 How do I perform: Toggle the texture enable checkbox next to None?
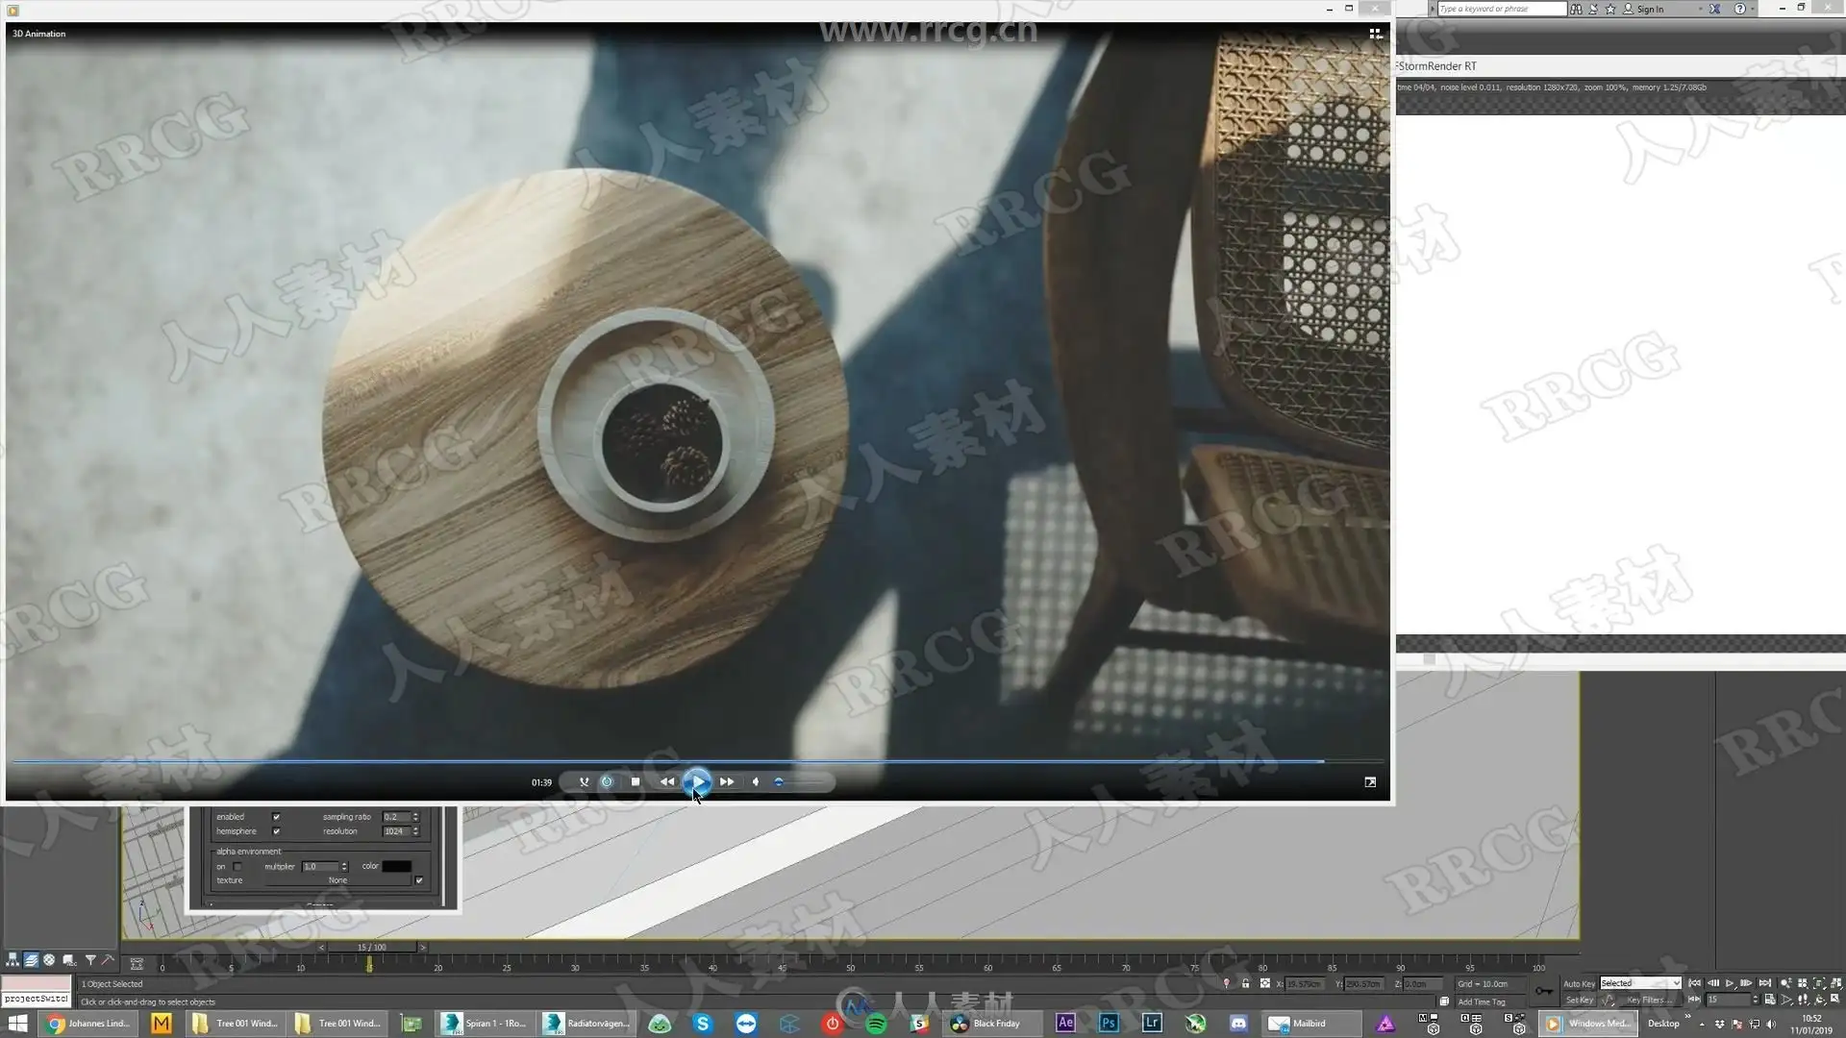pyautogui.click(x=419, y=880)
